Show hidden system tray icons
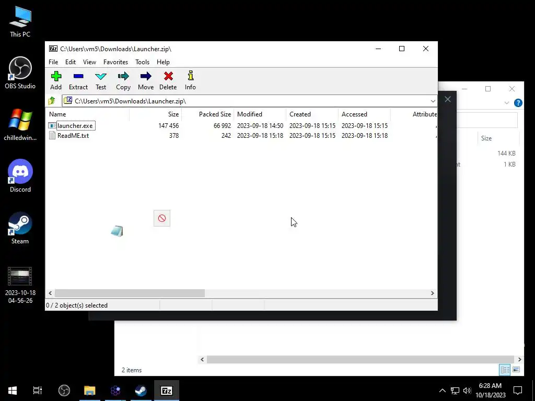Screen dimensions: 535x401 [442, 391]
